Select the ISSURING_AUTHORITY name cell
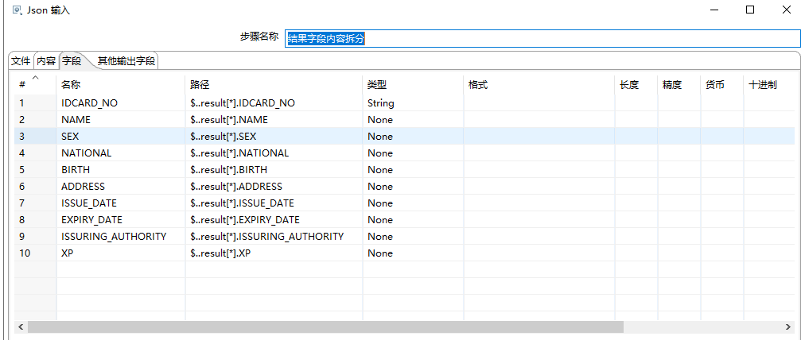 tap(121, 237)
